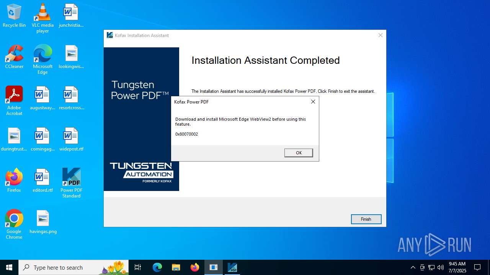The image size is (490, 275).
Task: Select the comingag... Word document
Action: click(42, 140)
